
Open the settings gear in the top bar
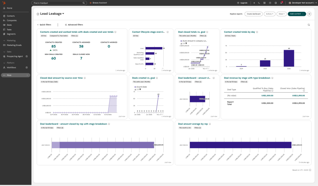point(276,3)
